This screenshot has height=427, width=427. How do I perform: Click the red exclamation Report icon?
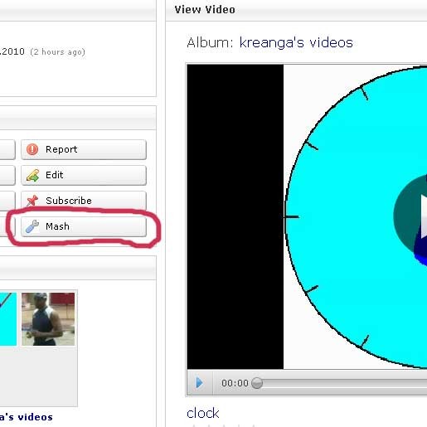[x=32, y=149]
